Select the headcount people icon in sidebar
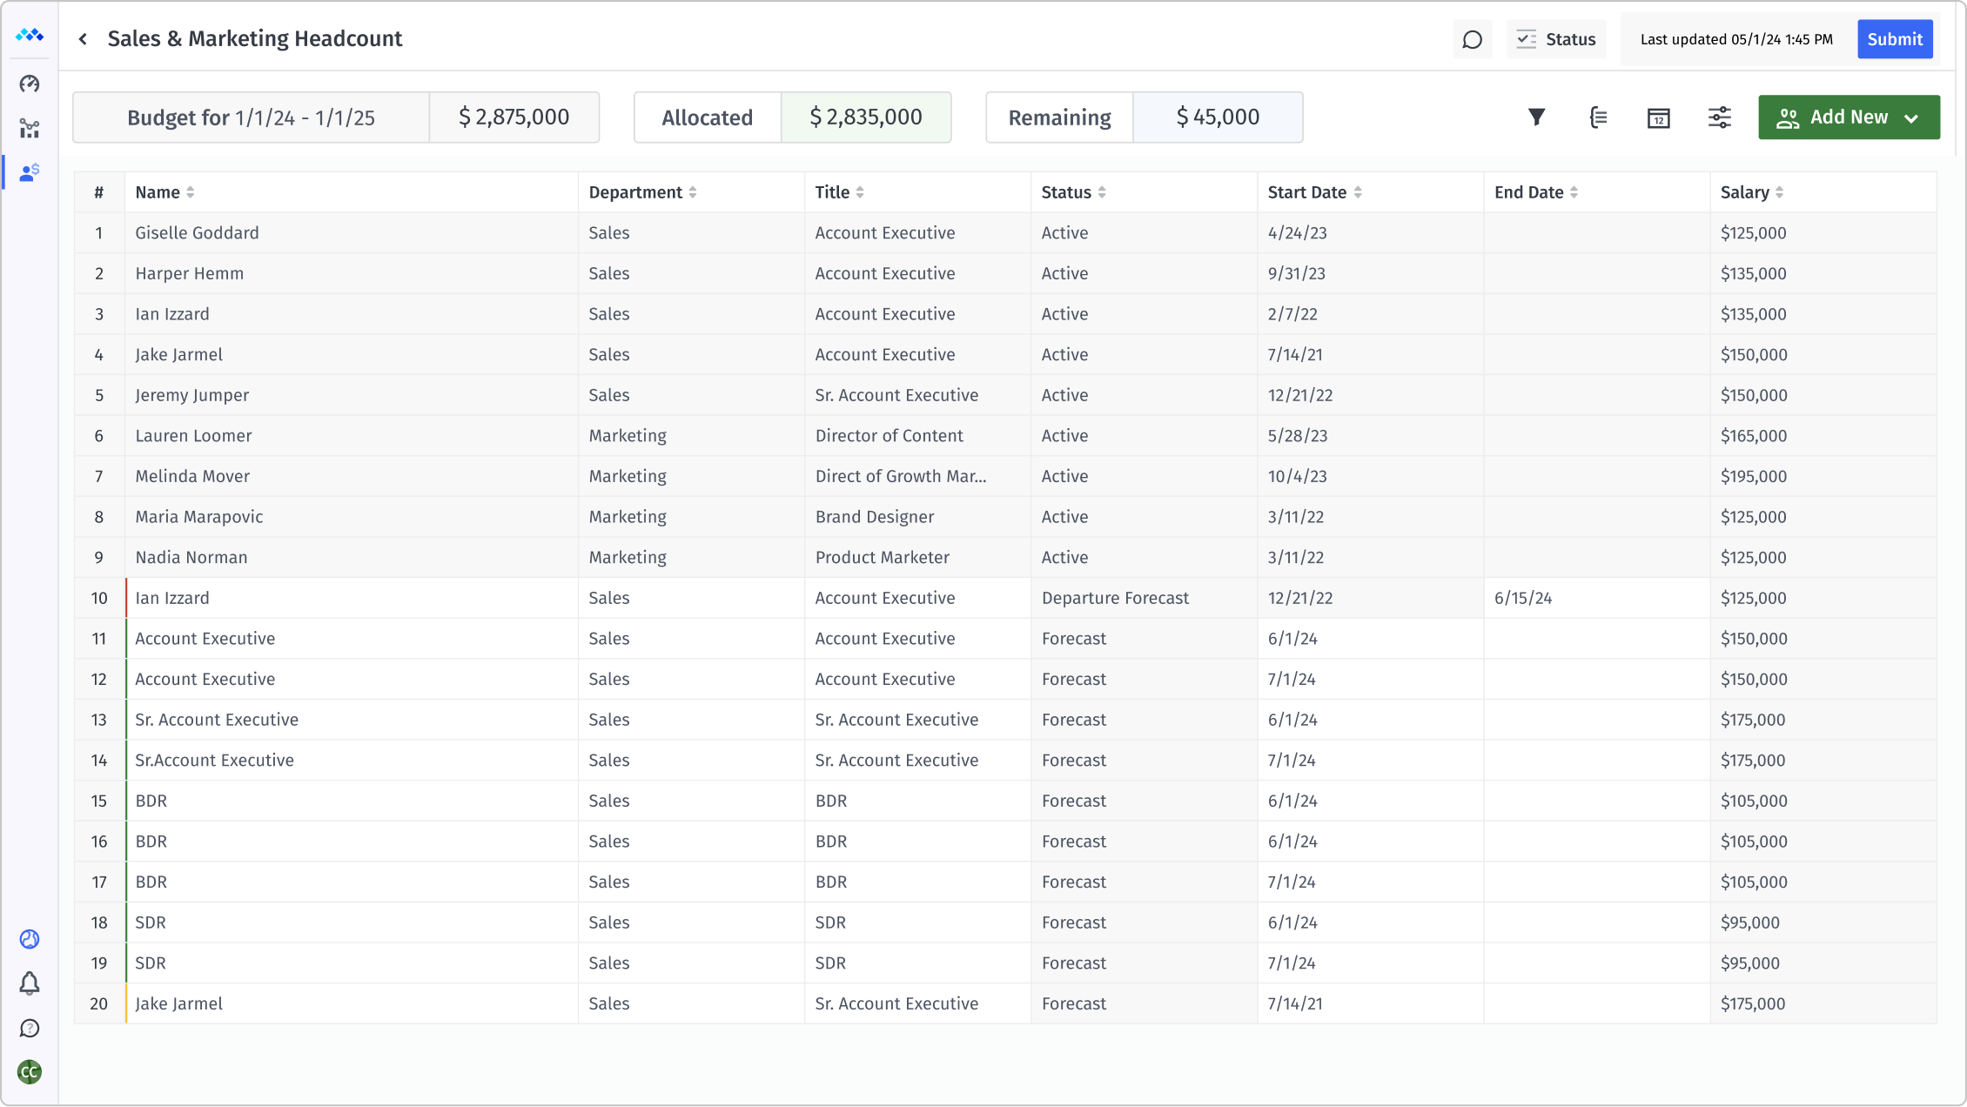1967x1107 pixels. 30,173
